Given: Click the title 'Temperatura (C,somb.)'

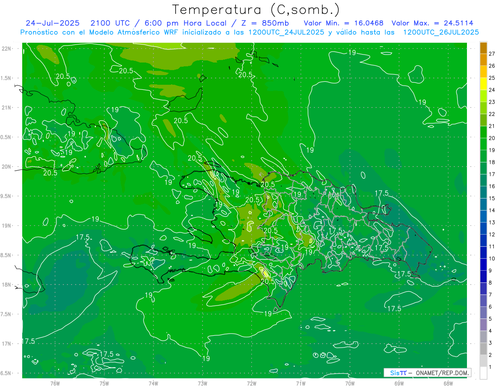Looking at the screenshot, I should 256,10.
